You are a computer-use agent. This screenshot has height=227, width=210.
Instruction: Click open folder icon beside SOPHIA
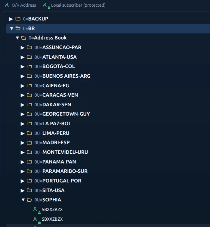(29, 200)
